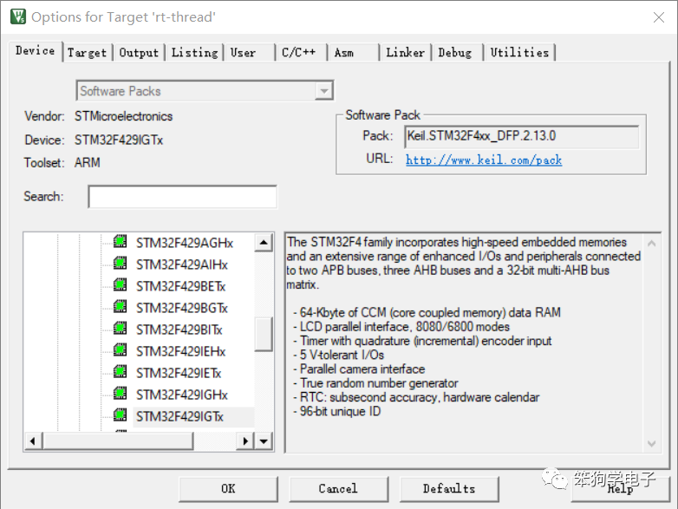The width and height of the screenshot is (678, 509).
Task: Click the Pack name field Keil.STM32F4xx_DFP.2.13.0
Action: pos(521,137)
